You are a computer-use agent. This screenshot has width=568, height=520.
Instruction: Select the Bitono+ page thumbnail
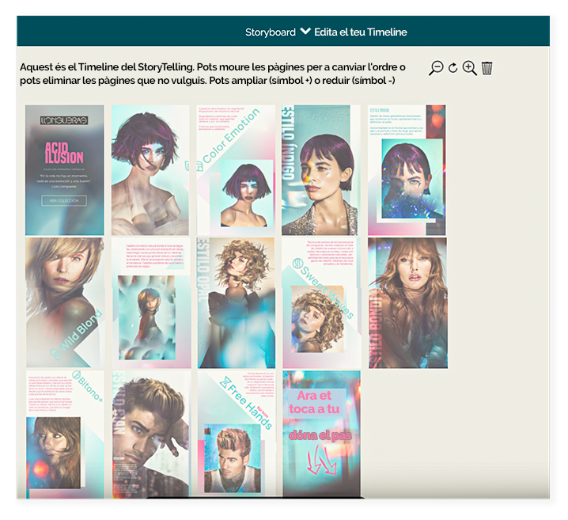[x=65, y=435]
